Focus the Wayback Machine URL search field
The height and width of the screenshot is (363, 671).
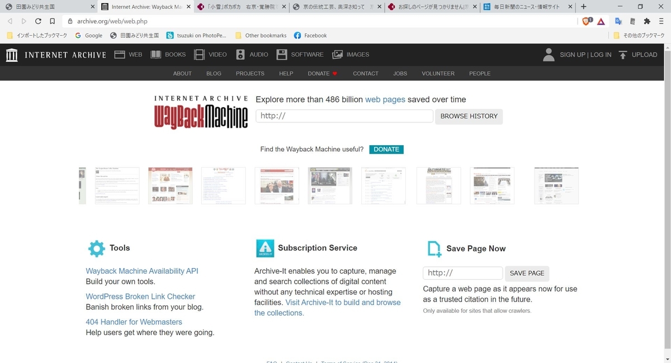pos(344,116)
